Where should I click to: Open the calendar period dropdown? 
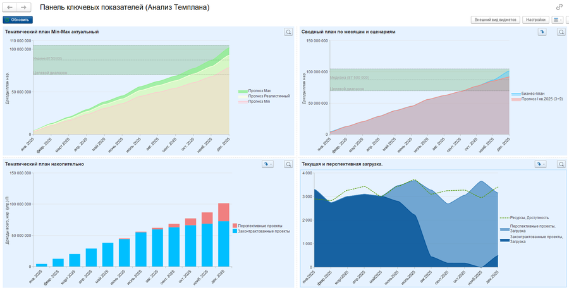coord(558,20)
